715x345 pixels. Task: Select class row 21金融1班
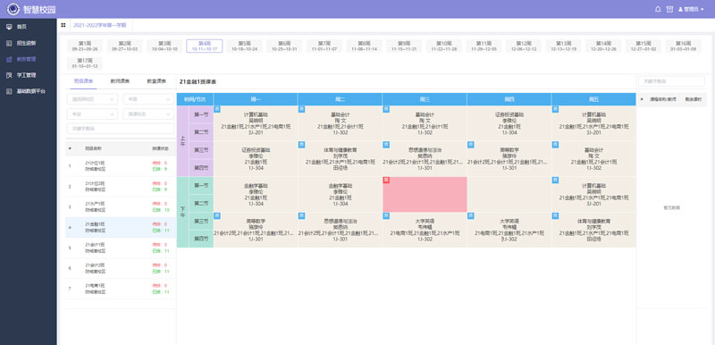(121, 227)
